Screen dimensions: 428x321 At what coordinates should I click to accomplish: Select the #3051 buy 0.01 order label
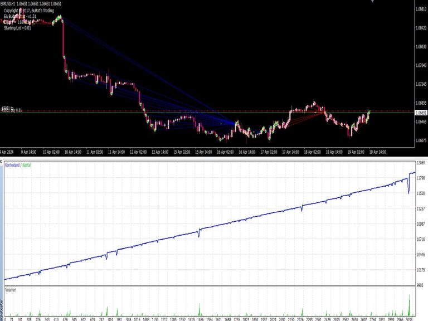click(12, 110)
